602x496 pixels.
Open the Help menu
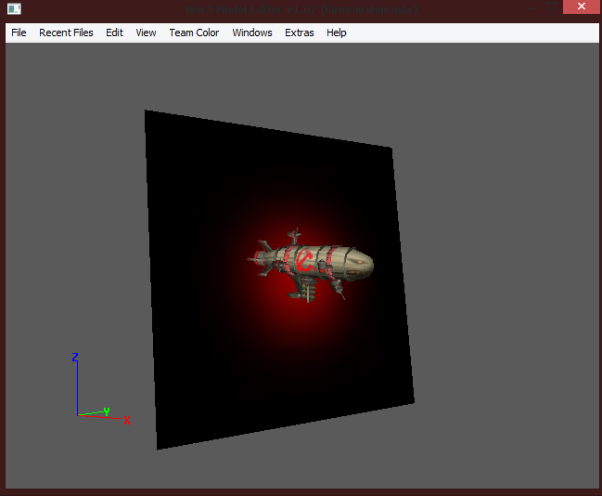click(337, 33)
